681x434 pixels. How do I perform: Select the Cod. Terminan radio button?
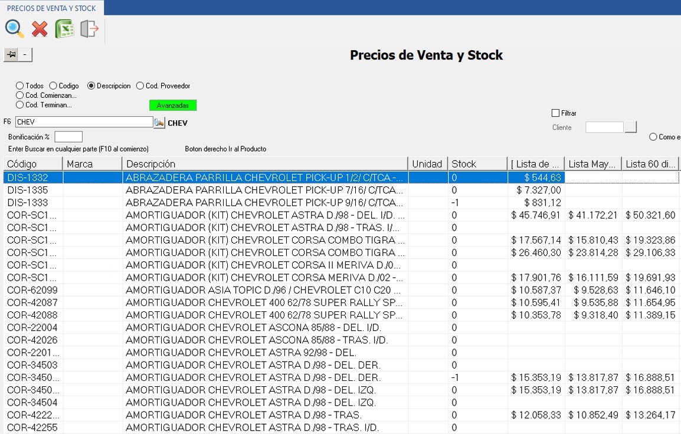19,104
